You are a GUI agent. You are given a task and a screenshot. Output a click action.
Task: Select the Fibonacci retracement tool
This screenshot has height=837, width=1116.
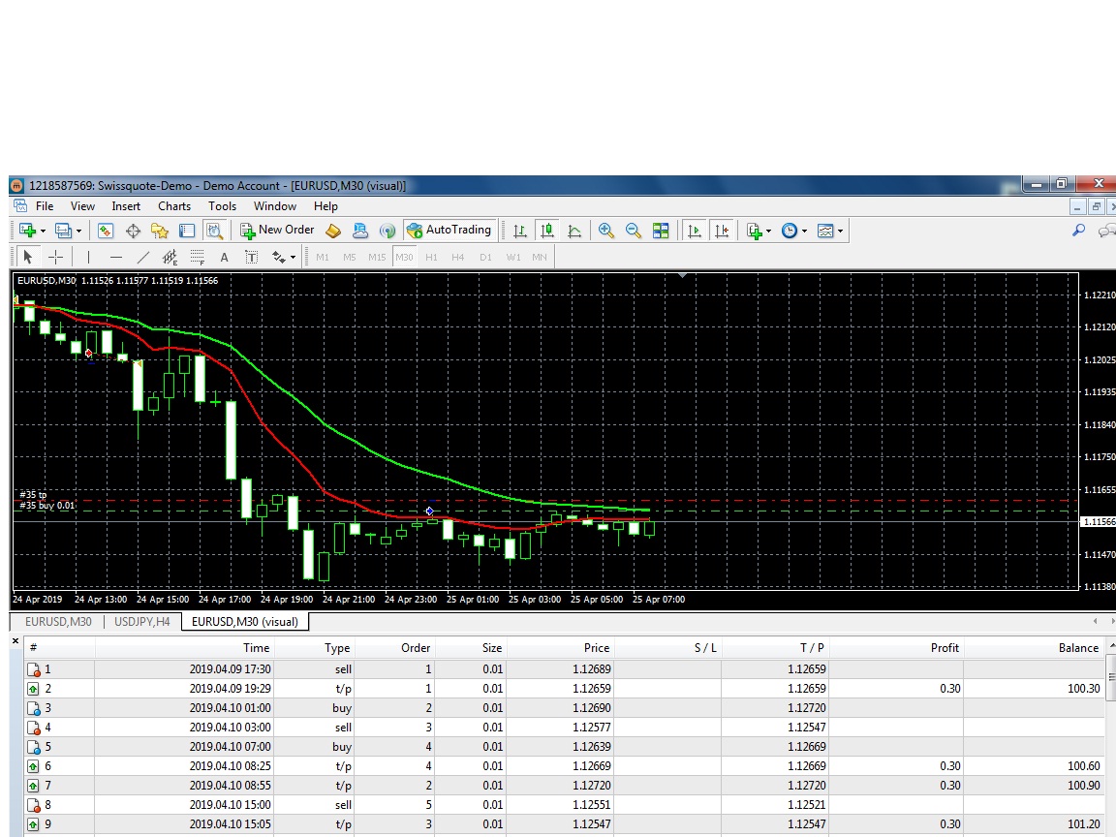click(x=197, y=257)
